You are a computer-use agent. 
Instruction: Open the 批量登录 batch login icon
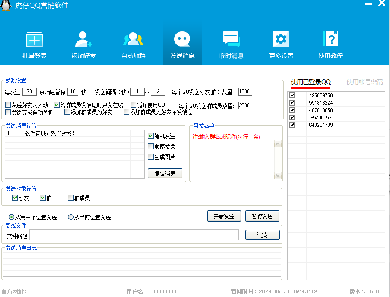click(x=34, y=39)
